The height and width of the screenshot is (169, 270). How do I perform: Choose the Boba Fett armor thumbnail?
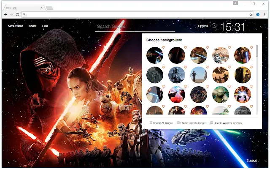pyautogui.click(x=177, y=75)
